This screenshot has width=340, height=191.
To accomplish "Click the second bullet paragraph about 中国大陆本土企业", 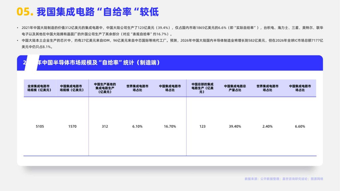I will tap(170, 44).
